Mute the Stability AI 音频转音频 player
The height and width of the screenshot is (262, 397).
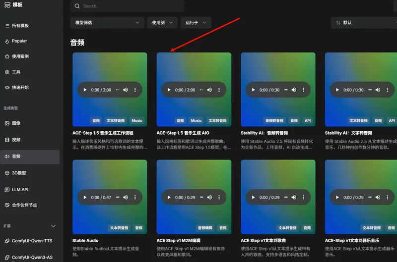pyautogui.click(x=294, y=90)
